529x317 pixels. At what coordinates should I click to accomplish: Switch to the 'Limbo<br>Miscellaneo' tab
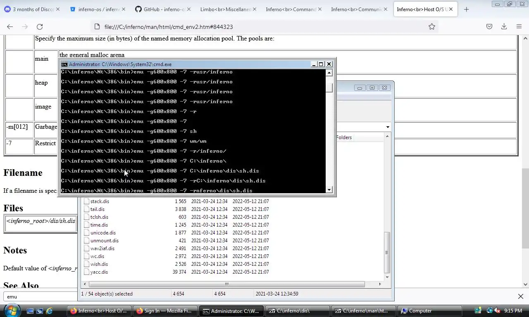228,9
